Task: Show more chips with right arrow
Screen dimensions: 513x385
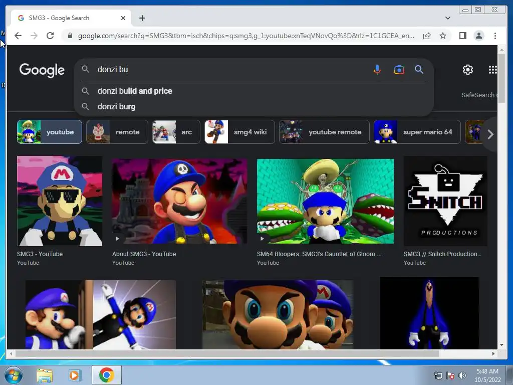Action: coord(490,134)
